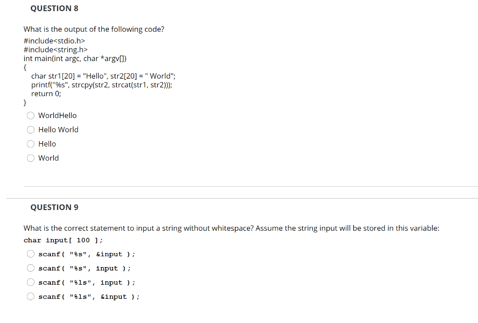Click the #include<string.h> code line
This screenshot has width=478, height=323.
coord(56,49)
